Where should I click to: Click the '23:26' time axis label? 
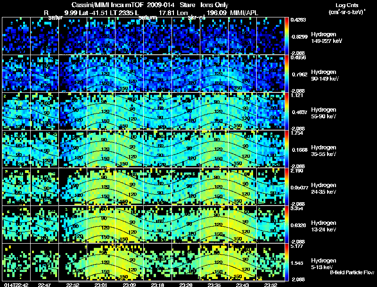186,285
